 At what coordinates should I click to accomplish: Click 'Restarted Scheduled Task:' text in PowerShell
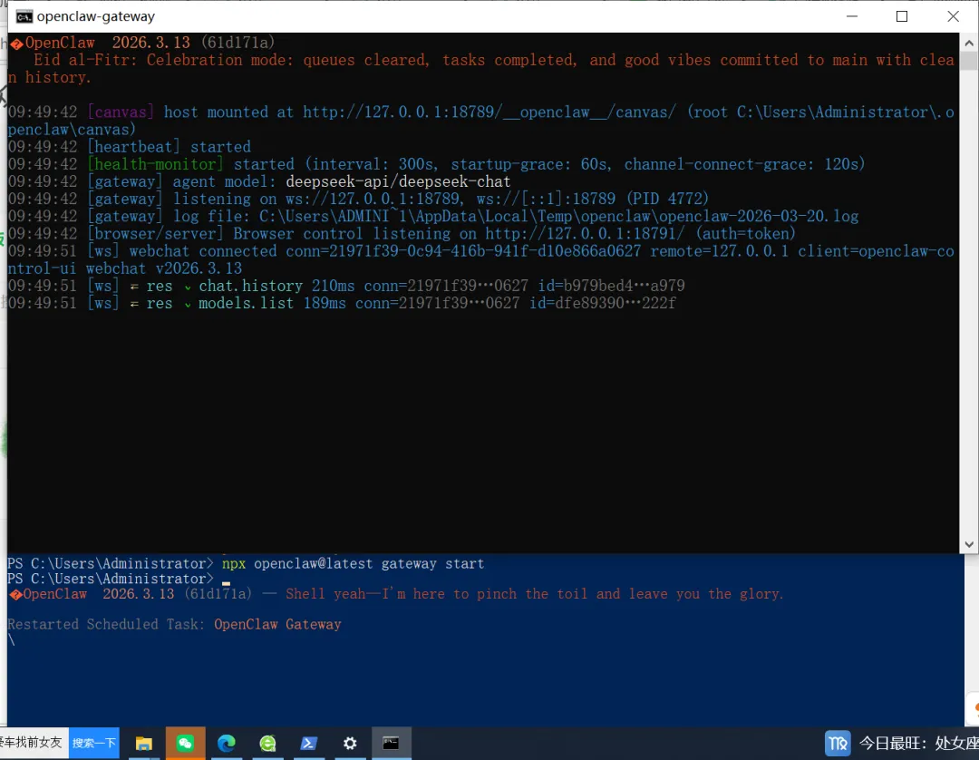(106, 625)
